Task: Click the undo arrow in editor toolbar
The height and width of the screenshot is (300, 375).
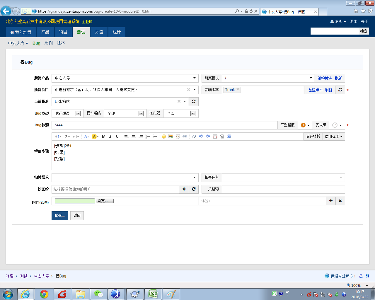Action: coord(201,137)
